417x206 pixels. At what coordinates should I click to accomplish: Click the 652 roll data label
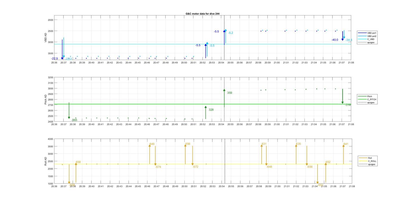tap(328, 162)
